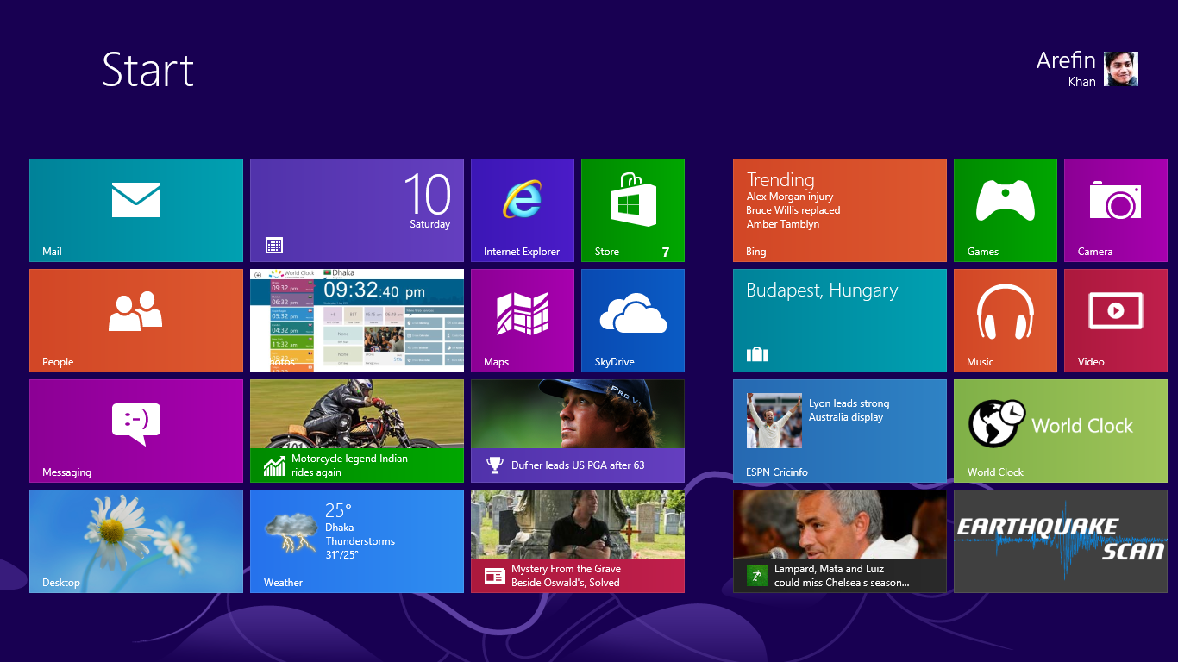Open the "Amber Tamblyn" trending item
1178x662 pixels.
point(783,224)
